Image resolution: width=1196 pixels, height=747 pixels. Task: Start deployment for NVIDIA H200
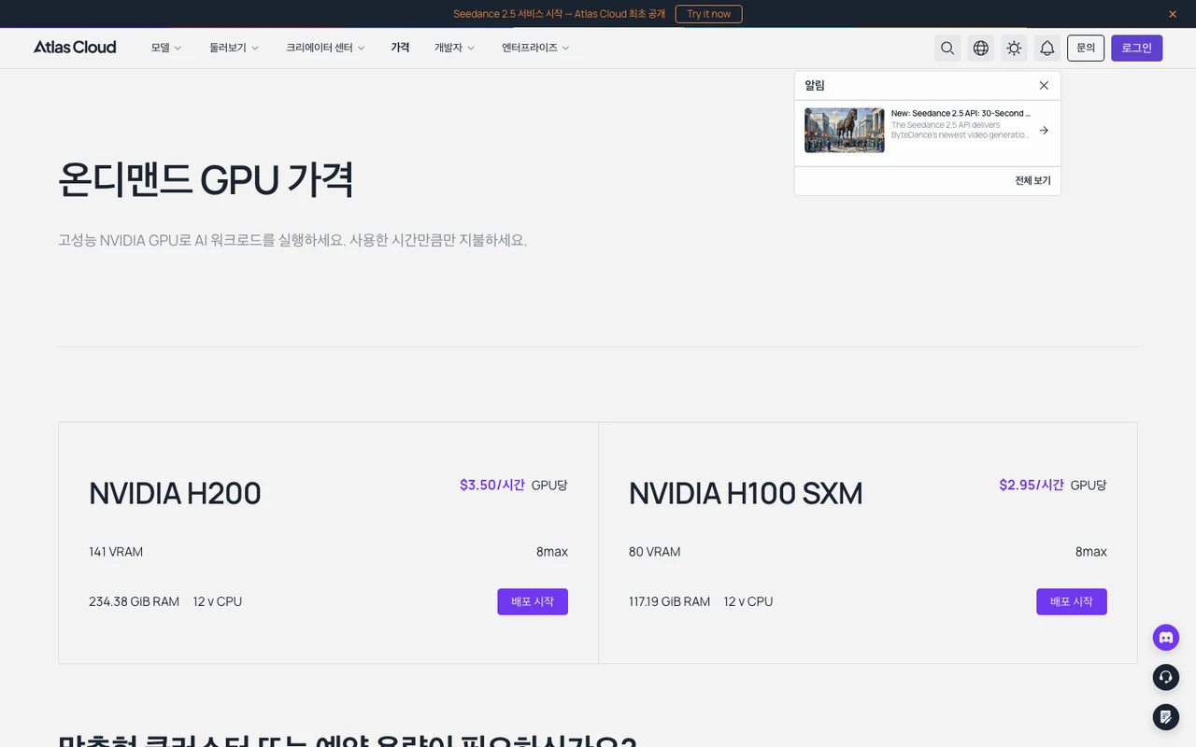click(533, 601)
